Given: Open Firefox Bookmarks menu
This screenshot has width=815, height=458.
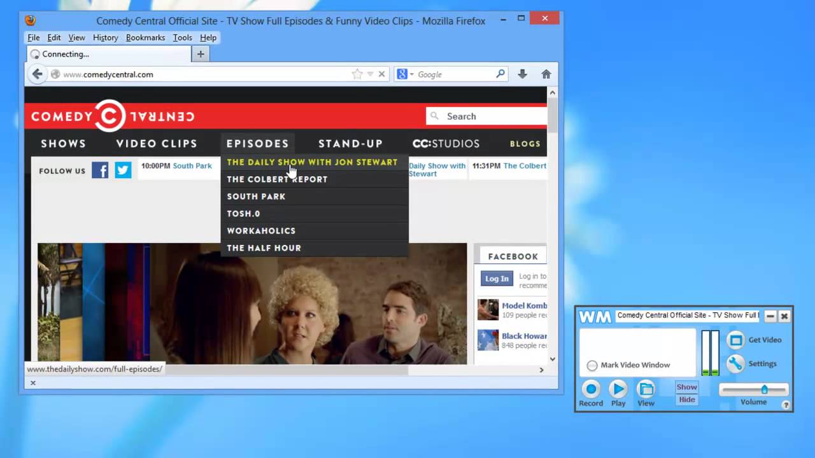Looking at the screenshot, I should pyautogui.click(x=145, y=38).
